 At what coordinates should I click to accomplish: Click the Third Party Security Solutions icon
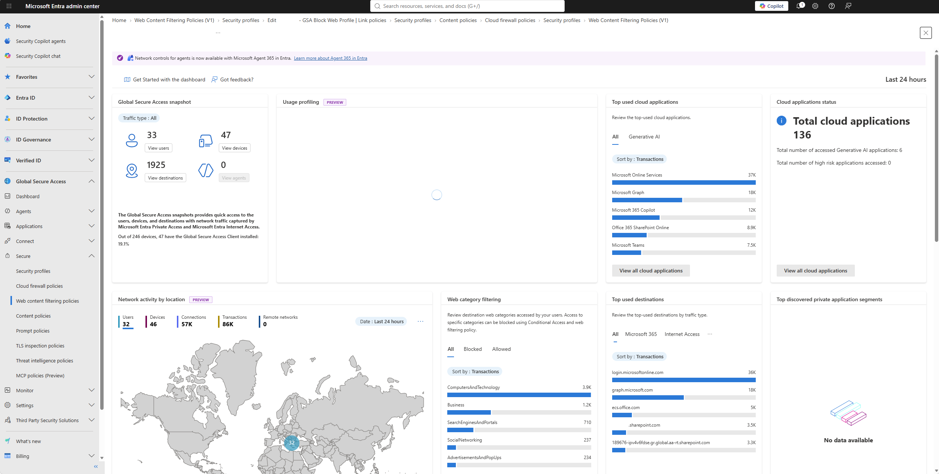(x=7, y=420)
